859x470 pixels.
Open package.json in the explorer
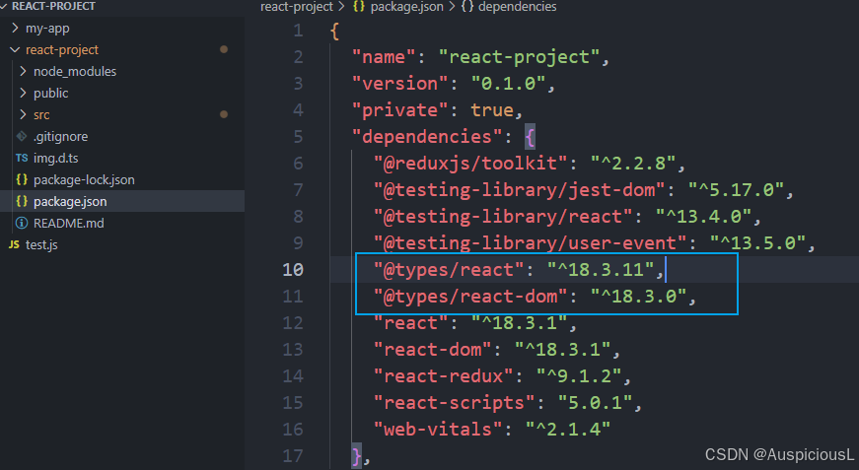coord(70,201)
